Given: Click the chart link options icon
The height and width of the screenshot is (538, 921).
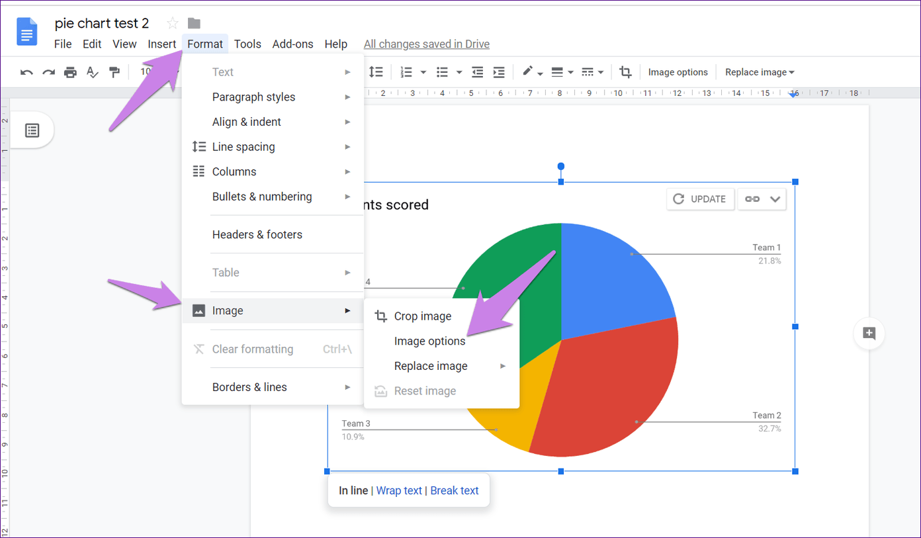Looking at the screenshot, I should [x=752, y=199].
